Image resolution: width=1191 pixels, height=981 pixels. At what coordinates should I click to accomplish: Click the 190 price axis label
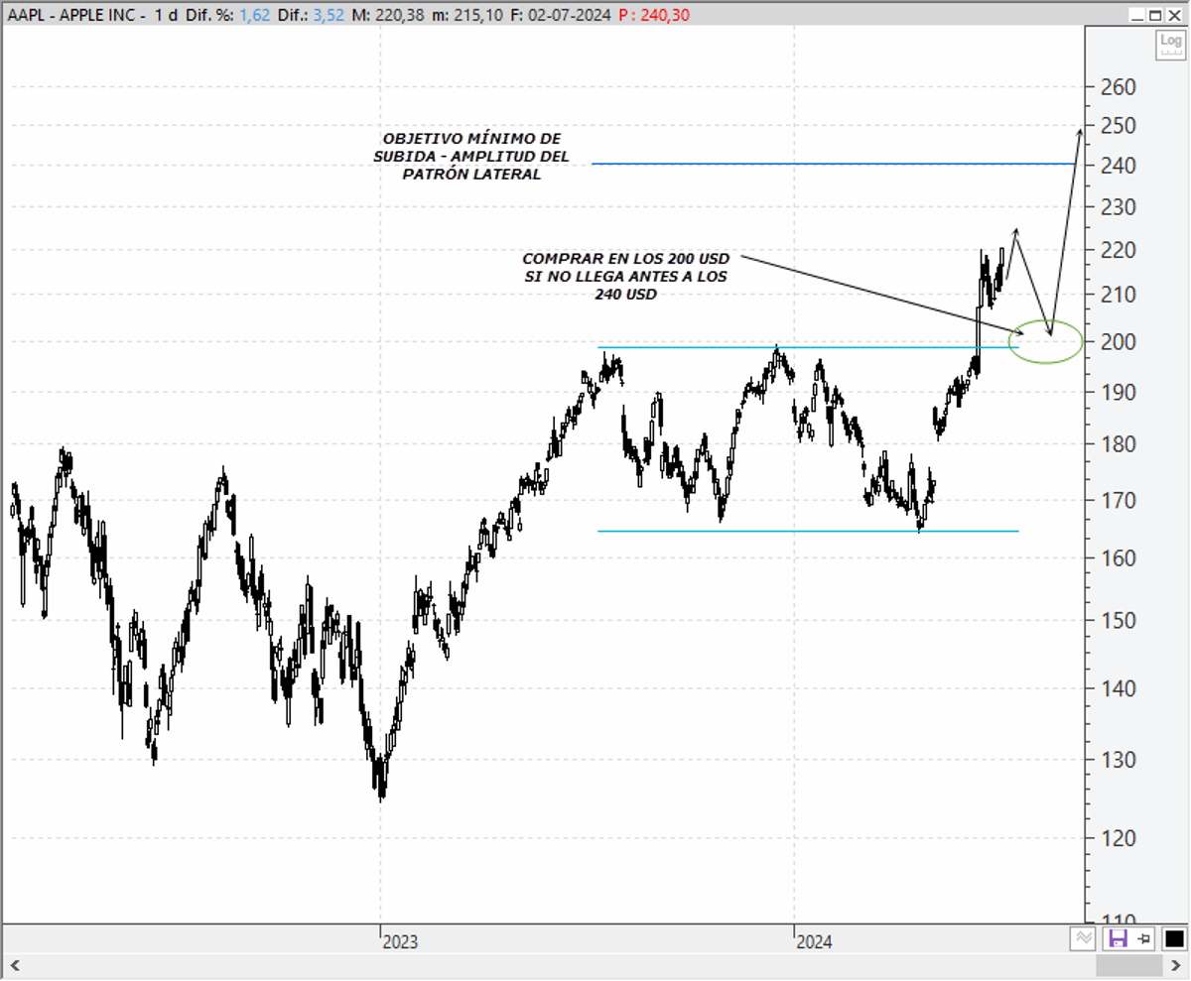(1118, 392)
